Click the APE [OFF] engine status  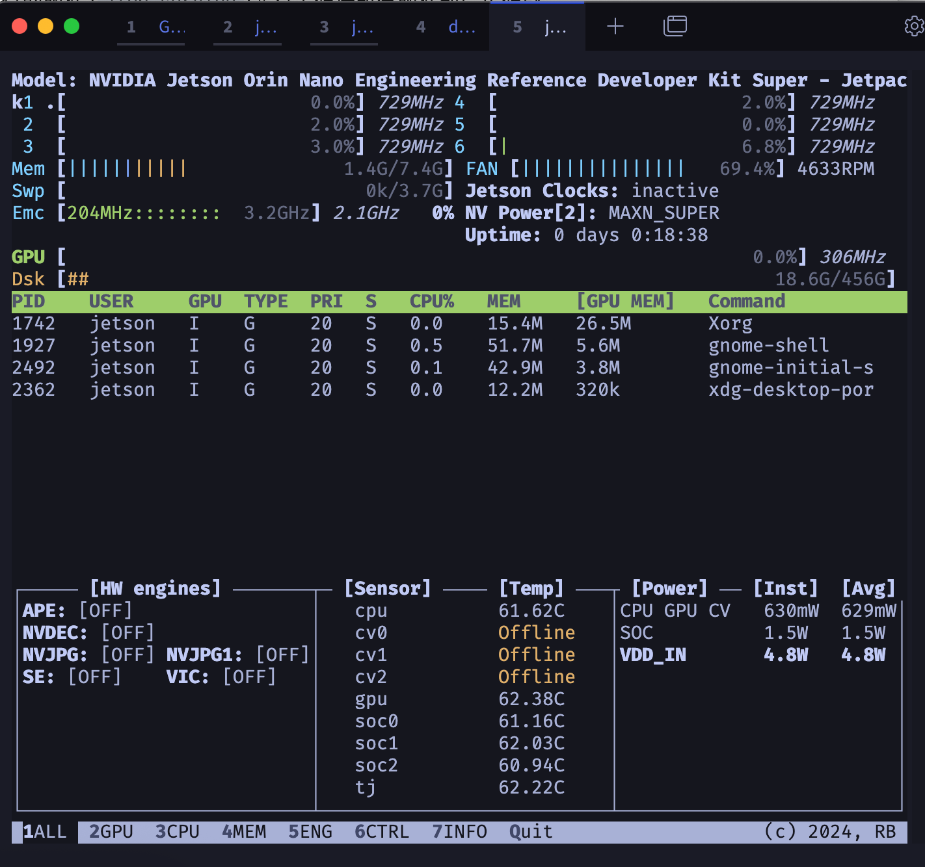click(77, 611)
